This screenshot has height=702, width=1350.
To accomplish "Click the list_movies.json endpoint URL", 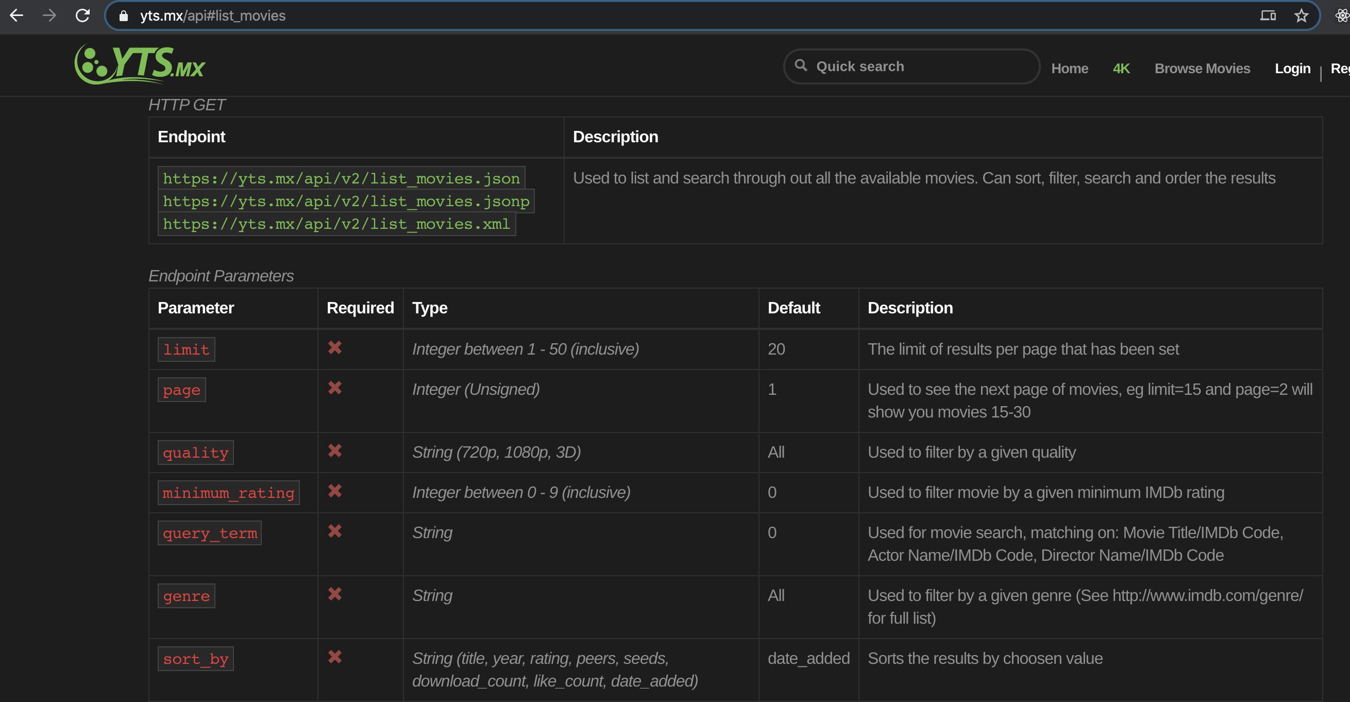I will click(x=341, y=179).
